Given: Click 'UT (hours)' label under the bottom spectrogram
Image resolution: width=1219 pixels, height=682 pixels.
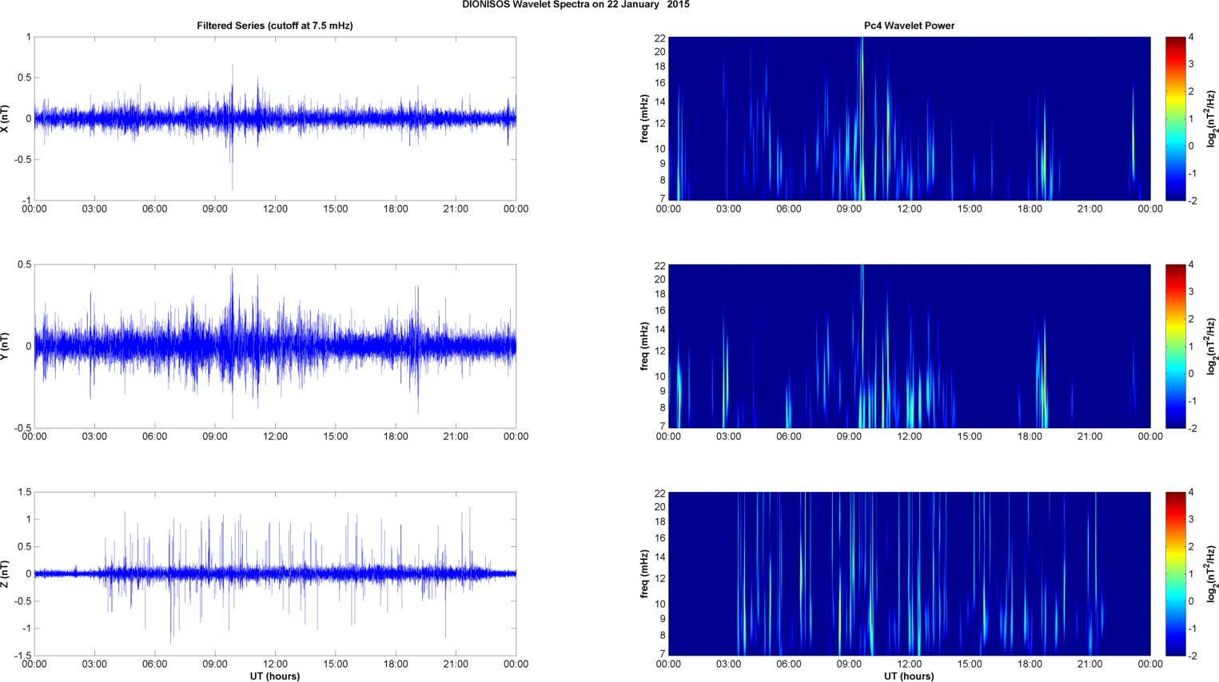Looking at the screenshot, I should (909, 676).
